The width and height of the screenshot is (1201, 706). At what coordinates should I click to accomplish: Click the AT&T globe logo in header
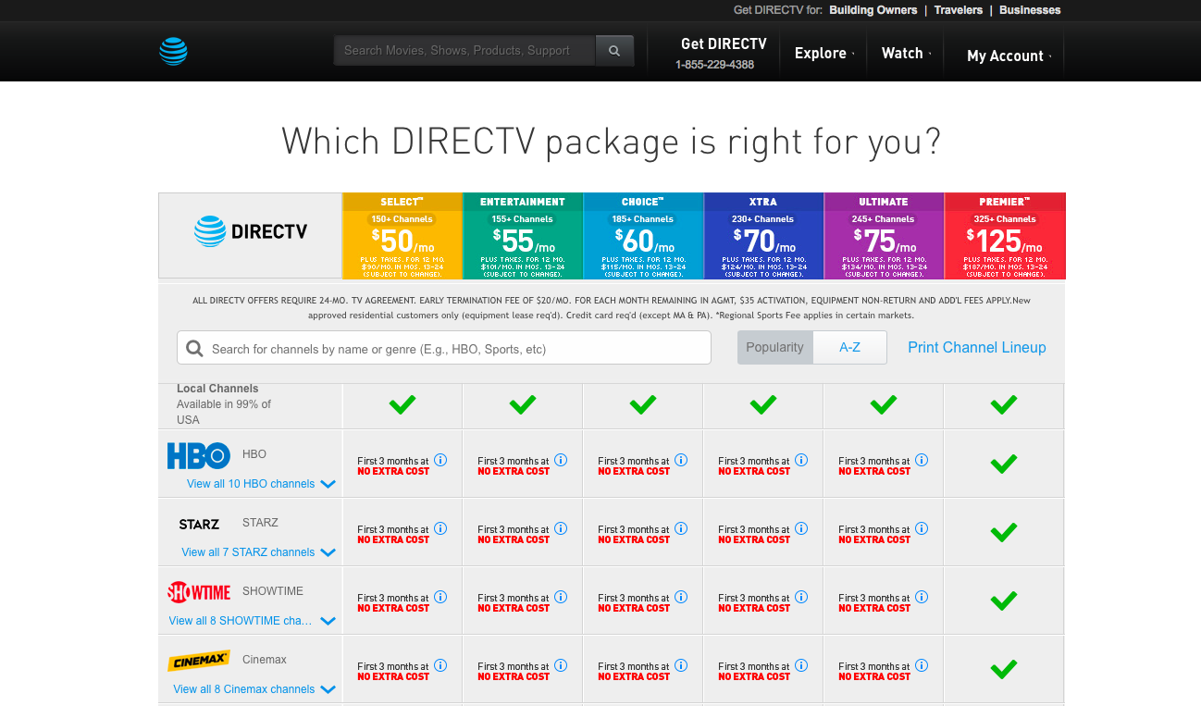(173, 51)
